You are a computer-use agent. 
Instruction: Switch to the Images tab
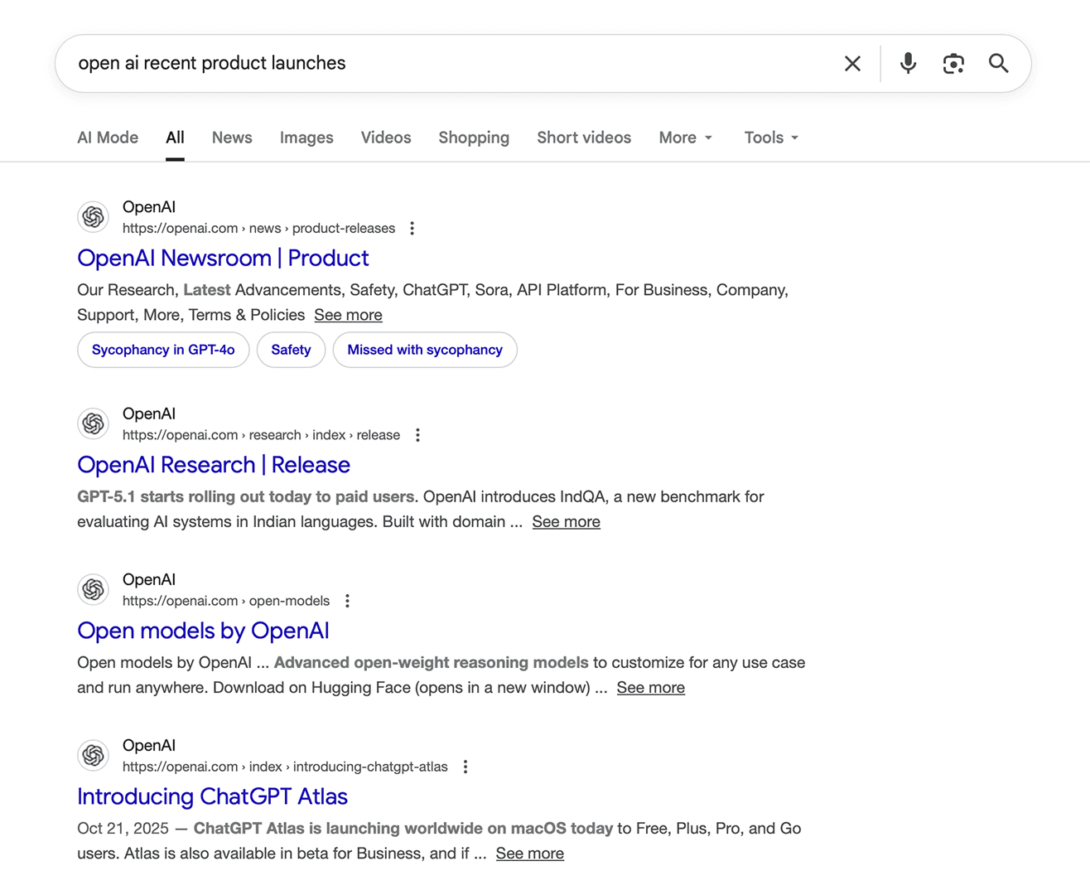click(306, 138)
